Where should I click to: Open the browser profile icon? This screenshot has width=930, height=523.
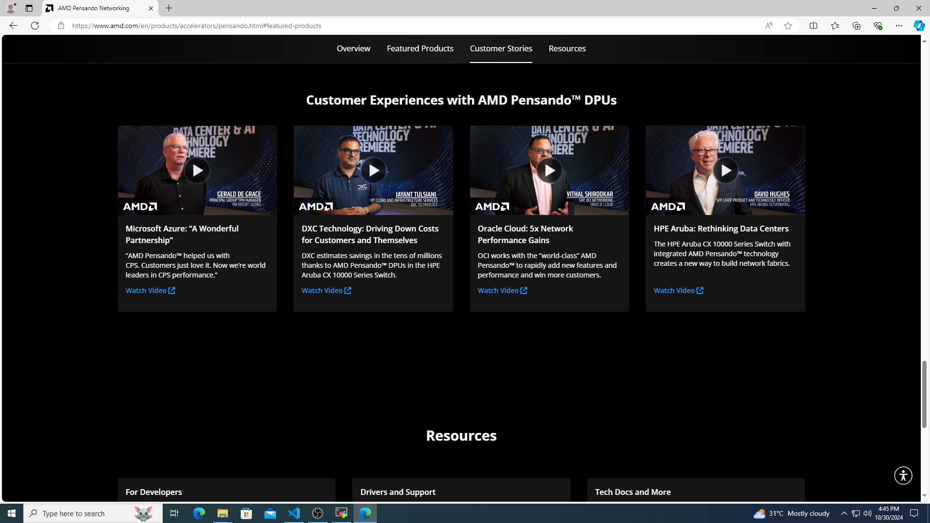click(x=10, y=8)
